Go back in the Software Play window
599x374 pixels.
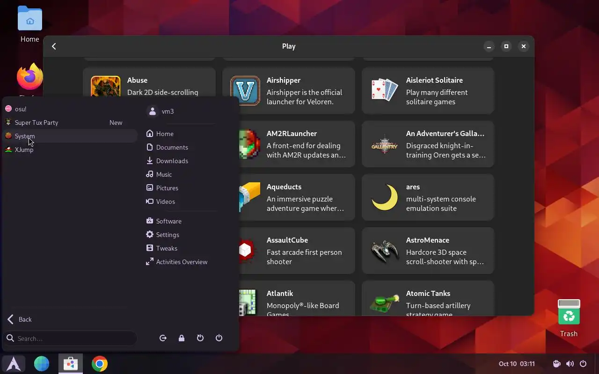[54, 46]
